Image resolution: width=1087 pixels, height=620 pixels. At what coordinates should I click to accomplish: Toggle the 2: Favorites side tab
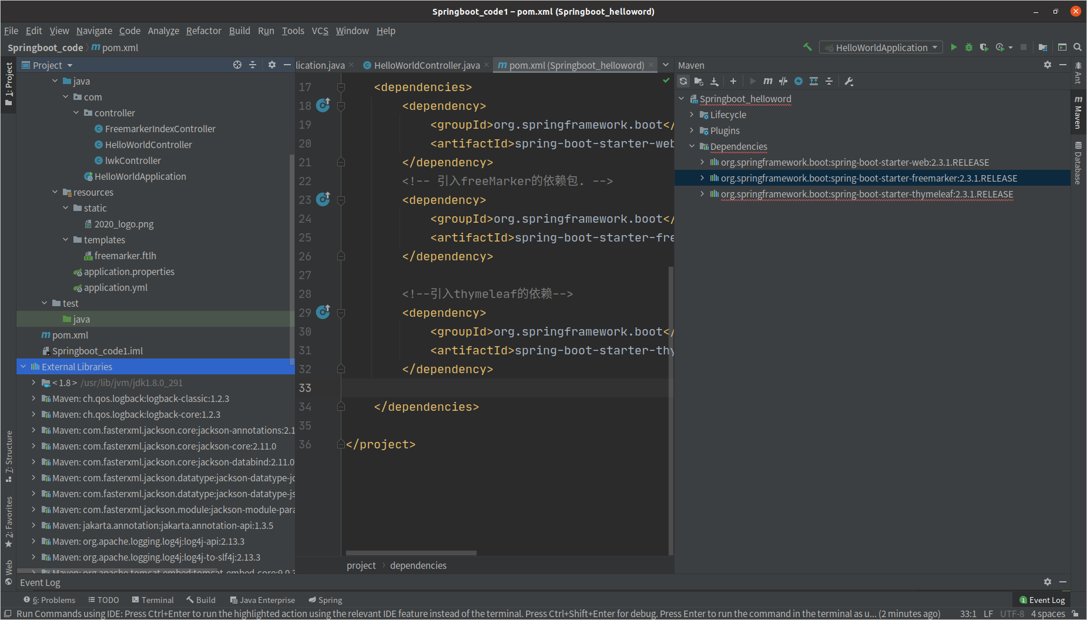(8, 522)
